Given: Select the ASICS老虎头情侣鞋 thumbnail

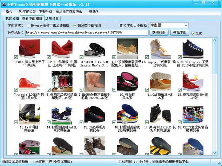Looking at the screenshot, I should (x=193, y=115).
